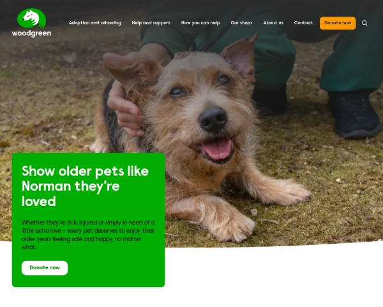The width and height of the screenshot is (383, 307).
Task: Open the search magnifier icon
Action: (364, 23)
